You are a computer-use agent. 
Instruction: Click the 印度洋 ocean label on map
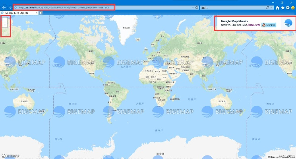click(192, 99)
